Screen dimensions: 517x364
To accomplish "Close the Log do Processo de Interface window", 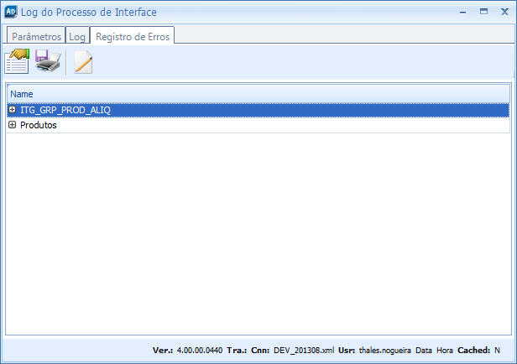I will tap(504, 12).
